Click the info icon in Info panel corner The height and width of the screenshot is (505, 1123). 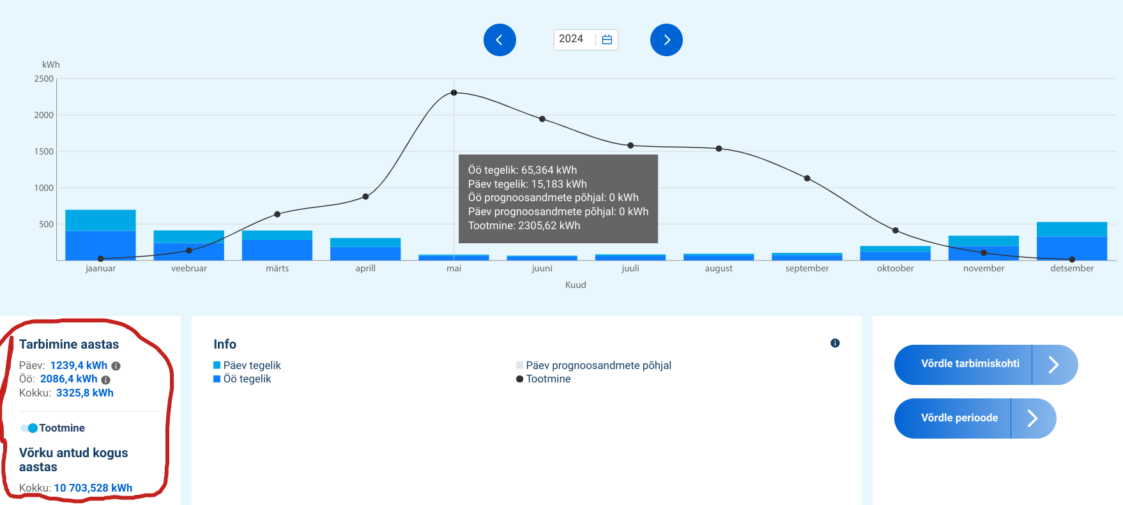[x=834, y=343]
